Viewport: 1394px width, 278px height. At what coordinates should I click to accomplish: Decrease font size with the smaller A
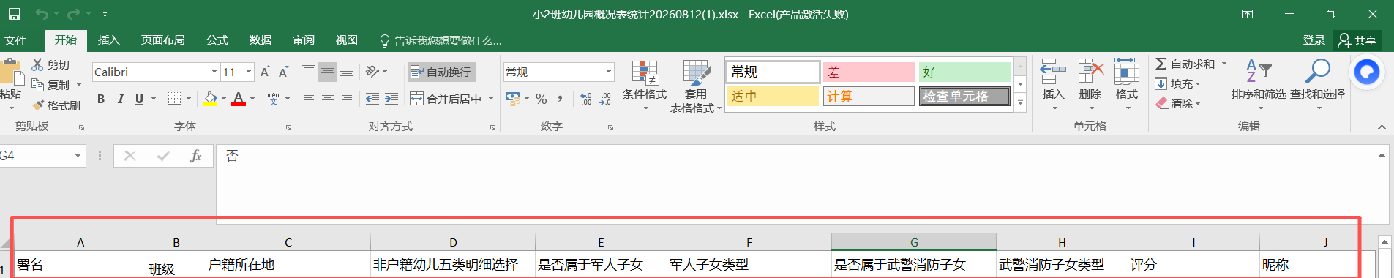(283, 72)
